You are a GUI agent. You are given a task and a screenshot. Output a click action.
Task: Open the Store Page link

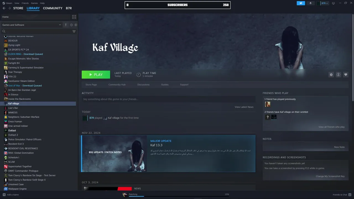(91, 85)
